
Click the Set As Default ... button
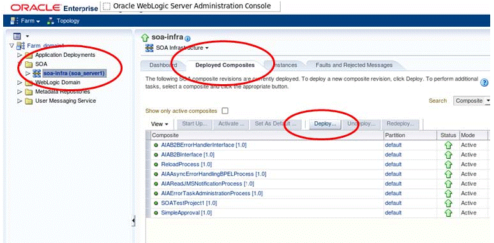(x=275, y=124)
